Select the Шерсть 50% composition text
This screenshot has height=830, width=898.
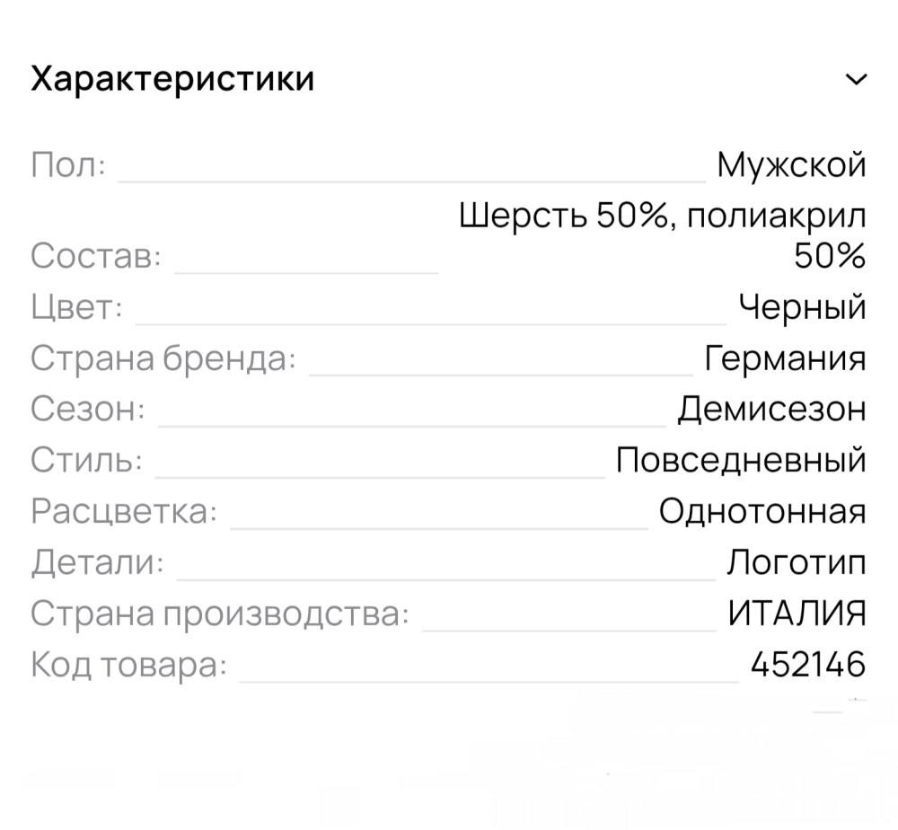tap(662, 216)
